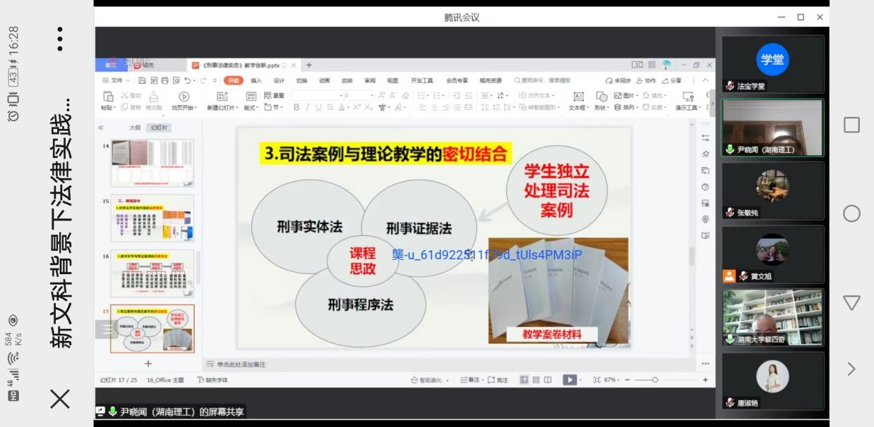Click the notes area 单击此处添加备注

(241, 364)
